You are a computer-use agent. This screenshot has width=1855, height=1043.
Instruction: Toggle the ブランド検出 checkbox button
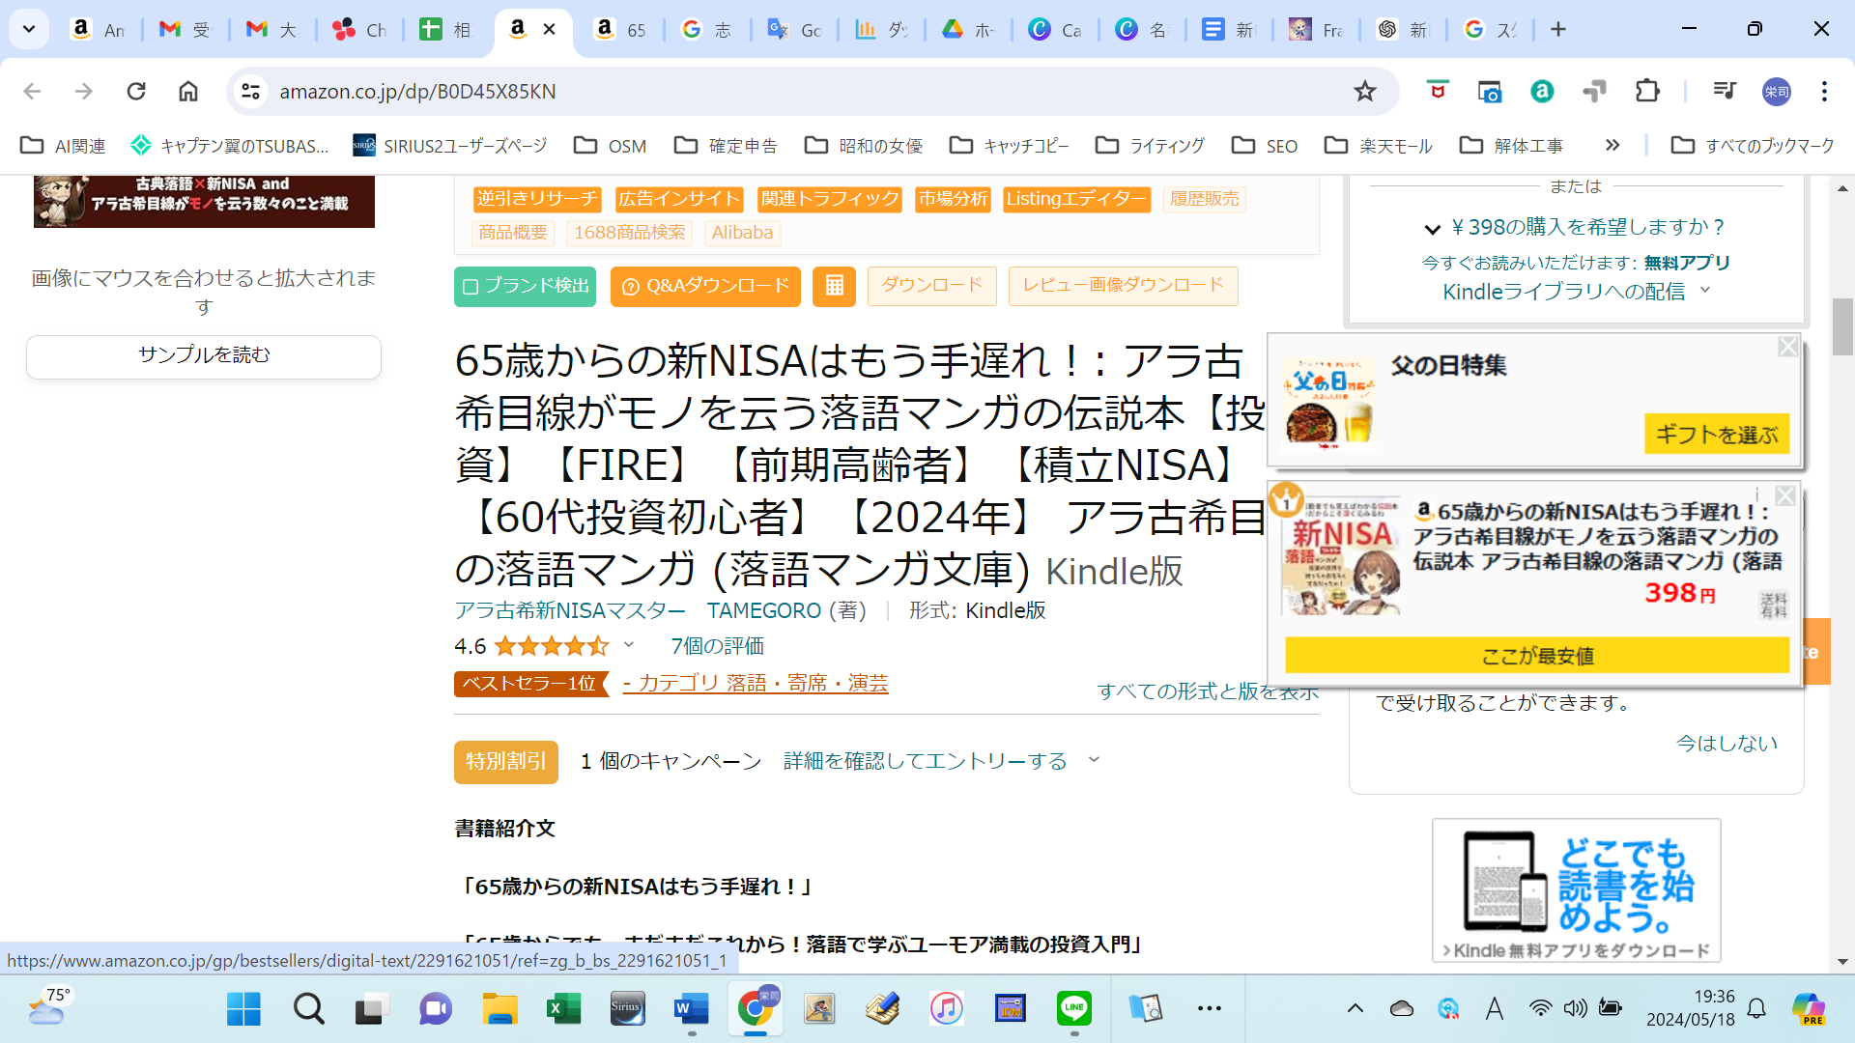click(525, 286)
